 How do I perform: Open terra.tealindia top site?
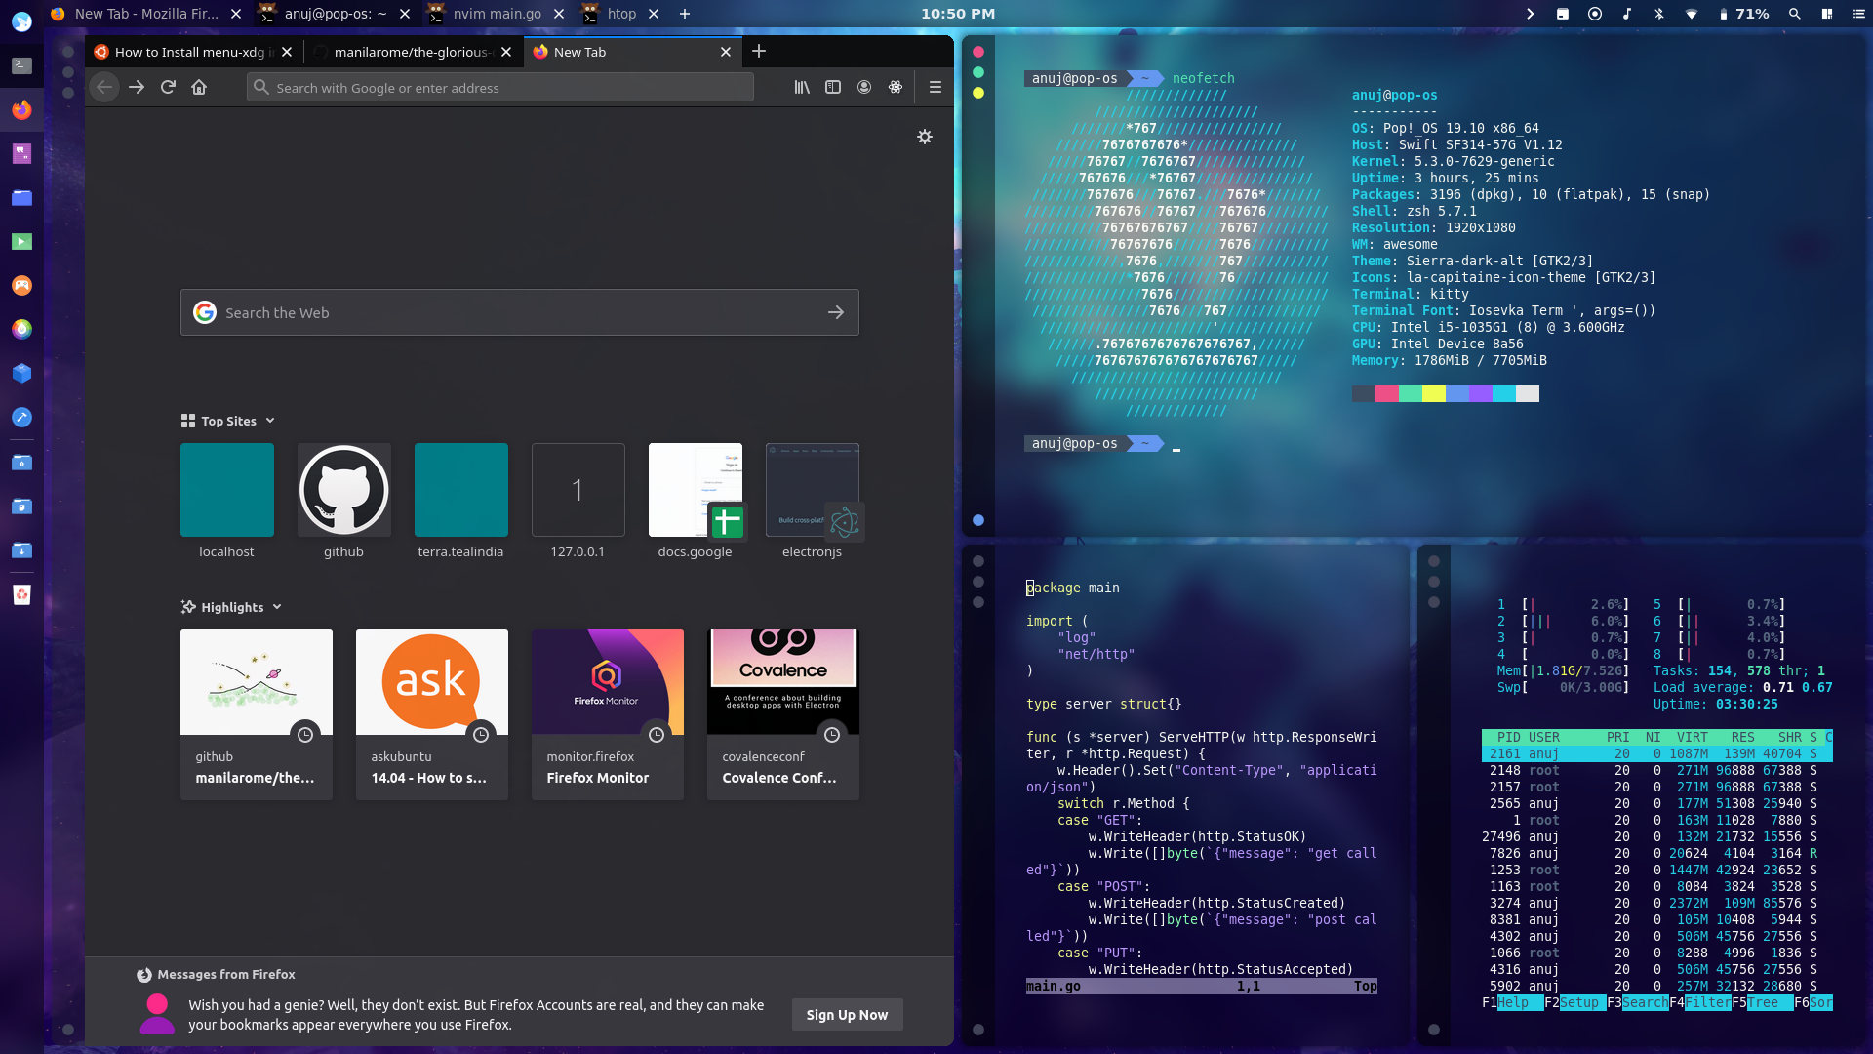coord(461,490)
